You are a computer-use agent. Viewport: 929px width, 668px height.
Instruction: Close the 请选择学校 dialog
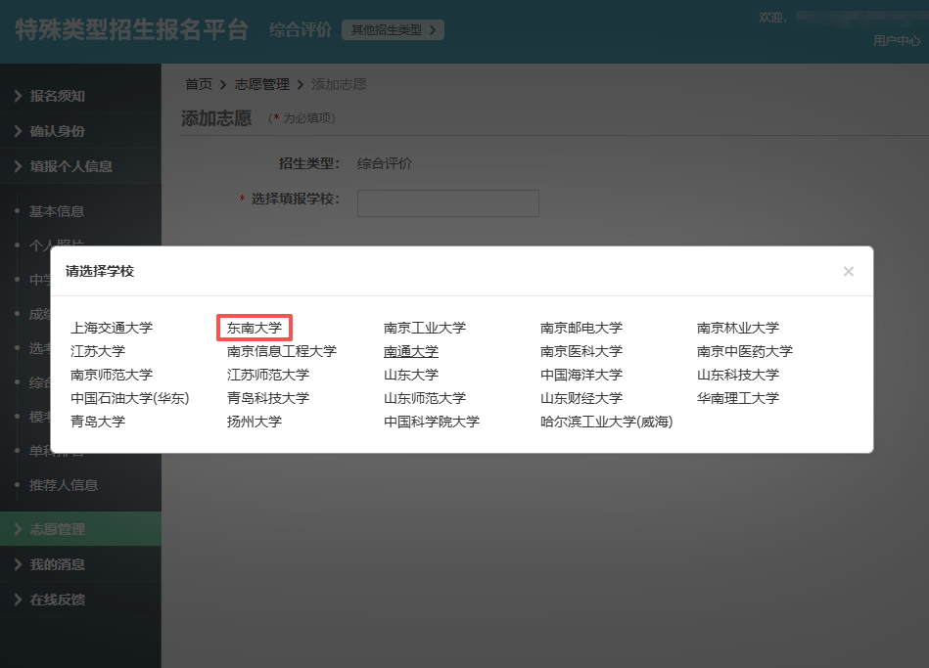pyautogui.click(x=849, y=271)
